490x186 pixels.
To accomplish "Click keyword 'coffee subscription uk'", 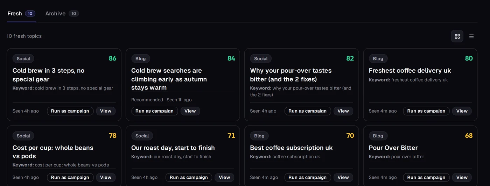I will pos(296,157).
